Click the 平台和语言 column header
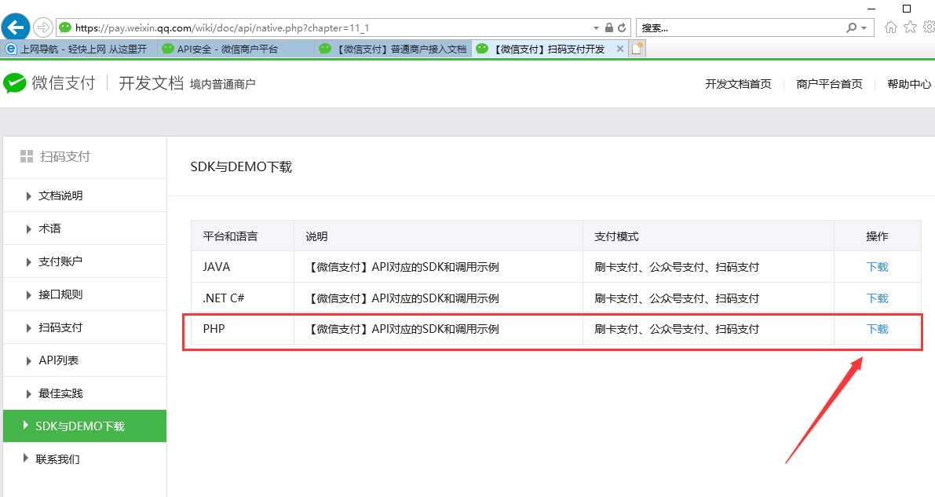The width and height of the screenshot is (935, 497). [242, 236]
